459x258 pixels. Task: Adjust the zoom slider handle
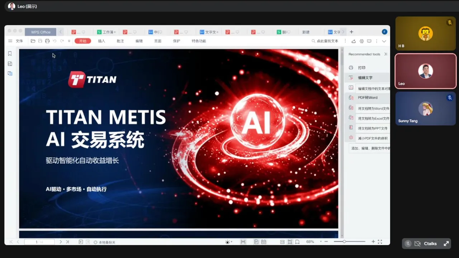point(344,242)
